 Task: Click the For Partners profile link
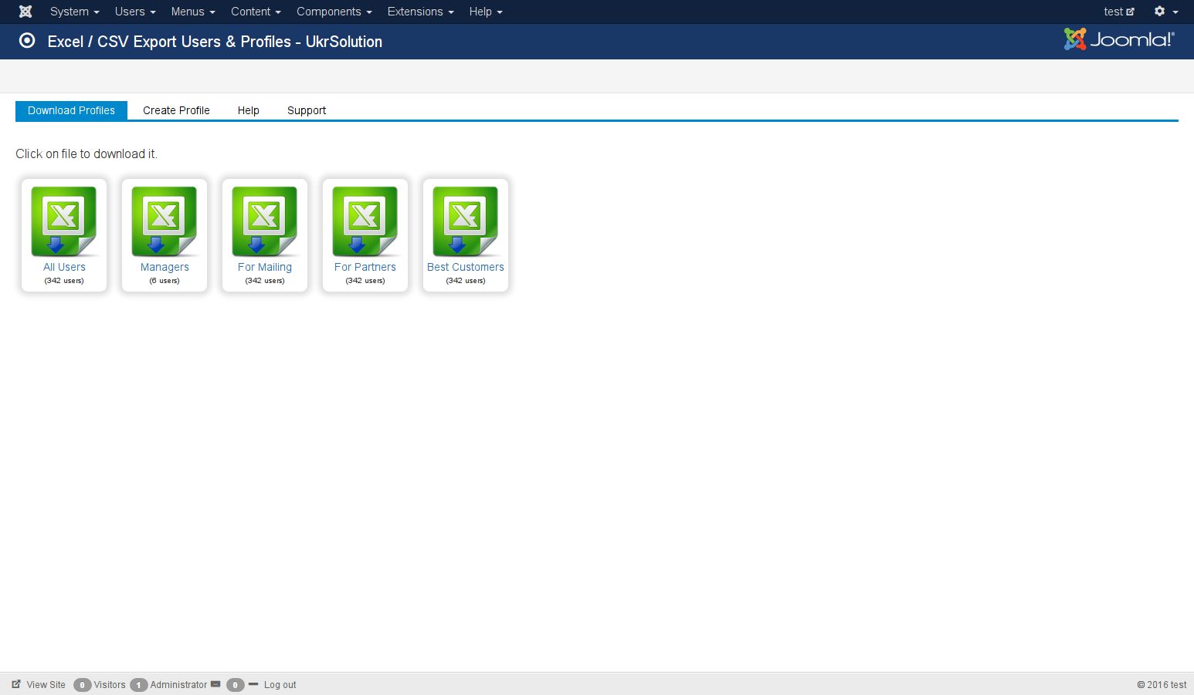tap(365, 267)
